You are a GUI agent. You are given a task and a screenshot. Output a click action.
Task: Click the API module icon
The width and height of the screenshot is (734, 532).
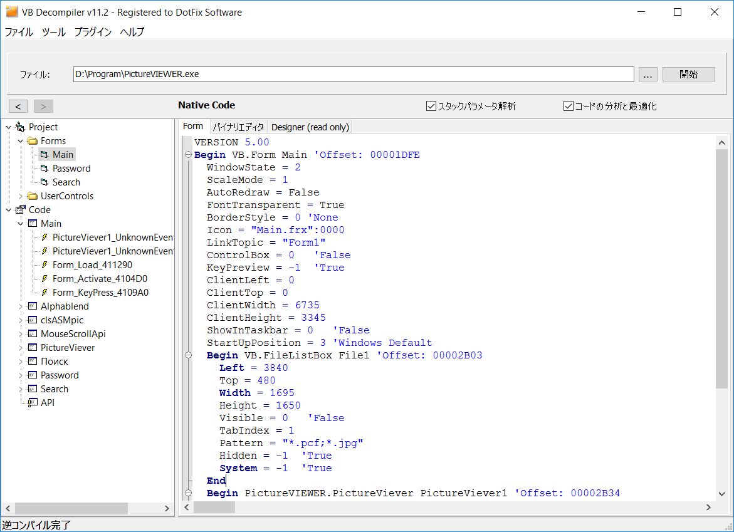[33, 403]
